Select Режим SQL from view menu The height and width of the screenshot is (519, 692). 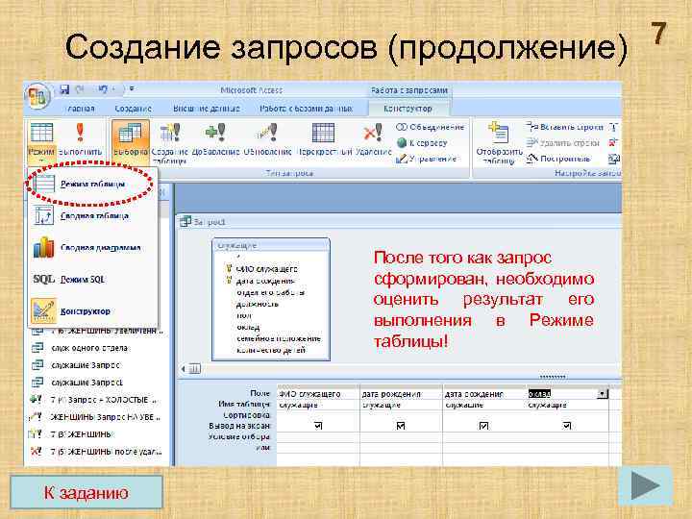tap(92, 280)
